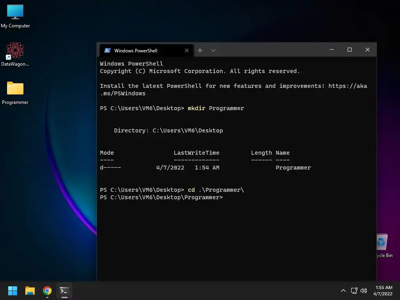The height and width of the screenshot is (300, 400).
Task: Open the Windows Start menu
Action: 12,291
